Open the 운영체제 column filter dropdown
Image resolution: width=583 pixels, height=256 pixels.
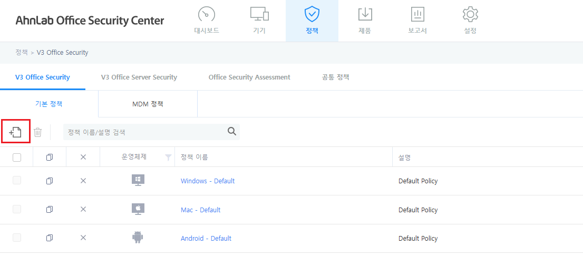(x=169, y=157)
